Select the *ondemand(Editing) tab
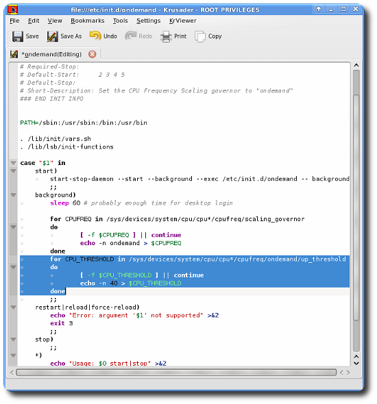Viewport: 377px width, 404px height. pyautogui.click(x=53, y=54)
